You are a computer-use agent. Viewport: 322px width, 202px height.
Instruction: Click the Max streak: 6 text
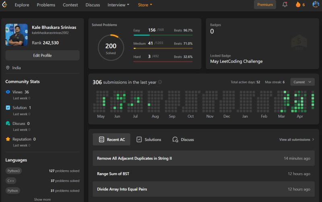pos(275,82)
